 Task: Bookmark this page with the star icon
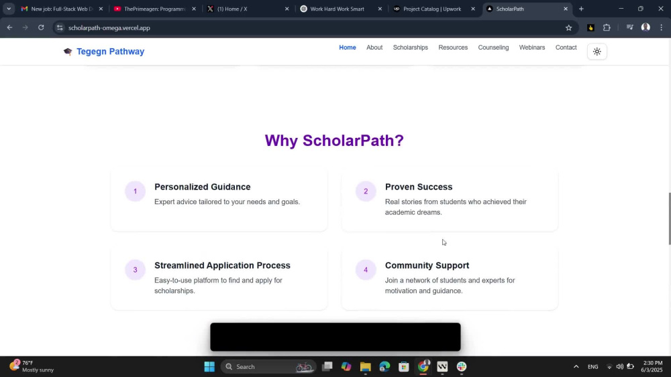(568, 27)
